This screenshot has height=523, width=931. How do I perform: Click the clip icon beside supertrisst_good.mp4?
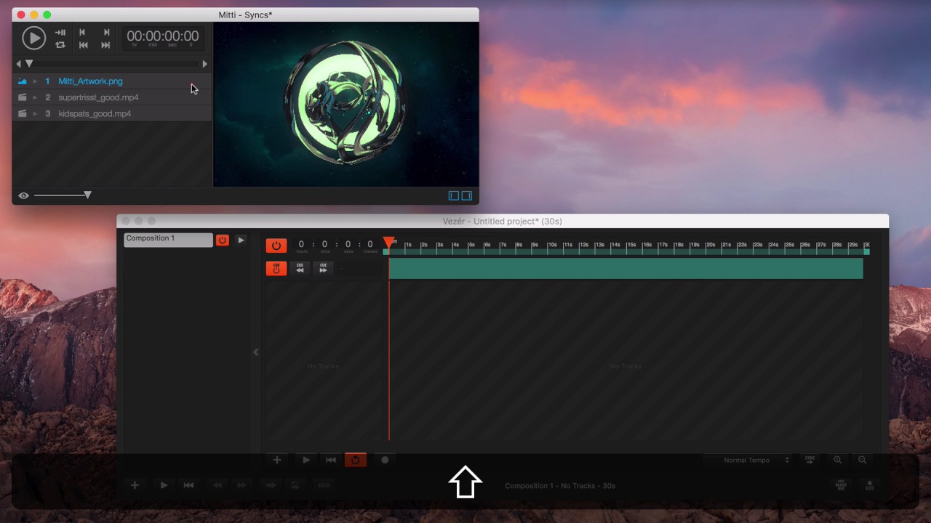point(23,97)
